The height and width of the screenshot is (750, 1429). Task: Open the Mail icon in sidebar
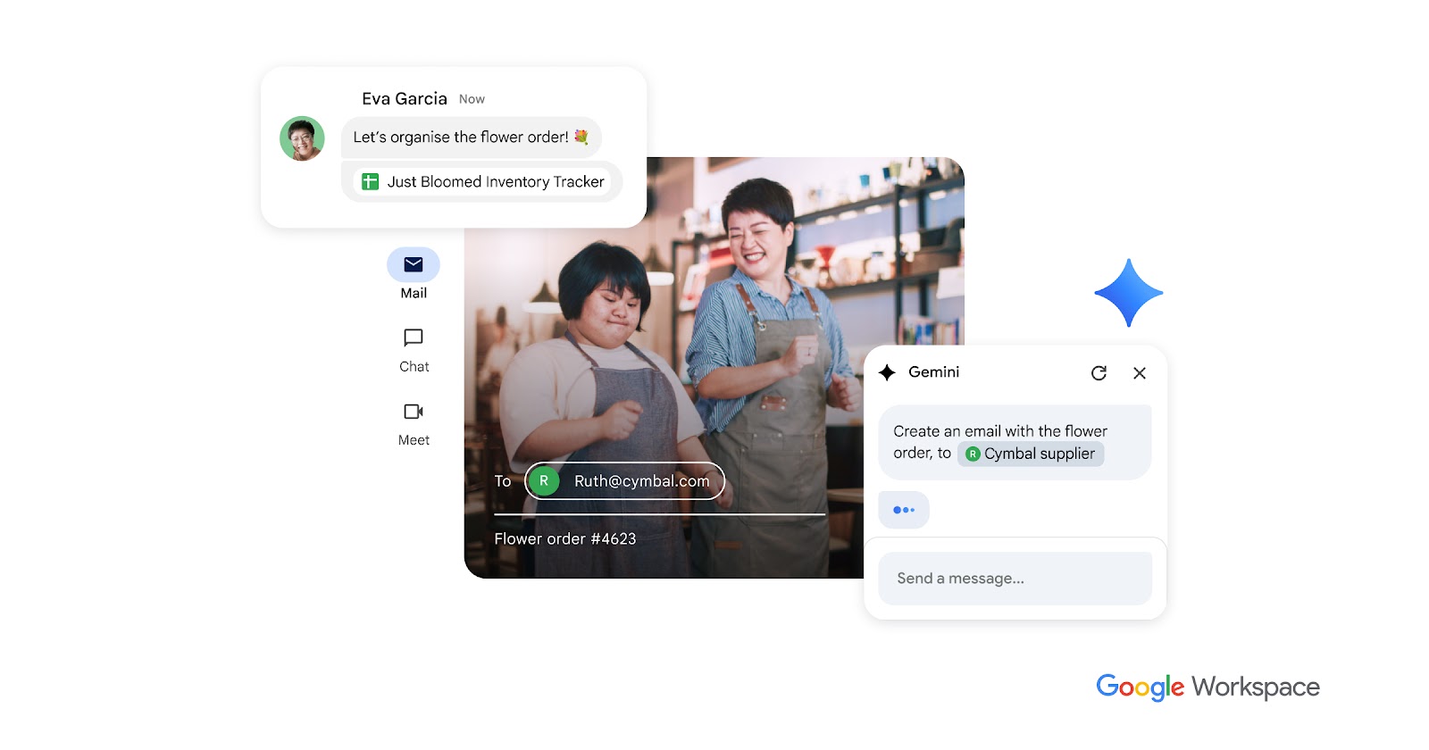[414, 264]
